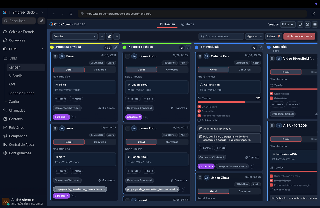The width and height of the screenshot is (320, 208).
Task: Open Detalhes on the vera card
Action: [97, 135]
